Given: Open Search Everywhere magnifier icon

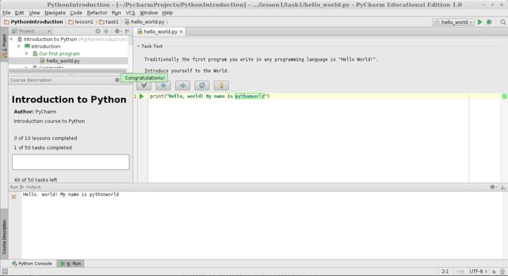Looking at the screenshot, I should pyautogui.click(x=503, y=22).
